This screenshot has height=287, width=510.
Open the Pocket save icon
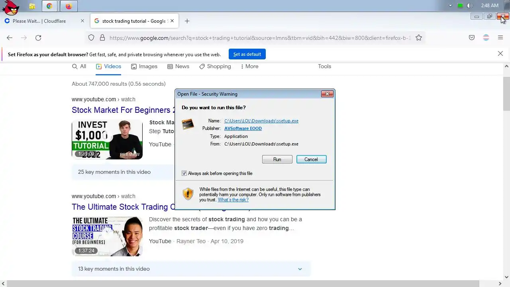[x=472, y=37]
